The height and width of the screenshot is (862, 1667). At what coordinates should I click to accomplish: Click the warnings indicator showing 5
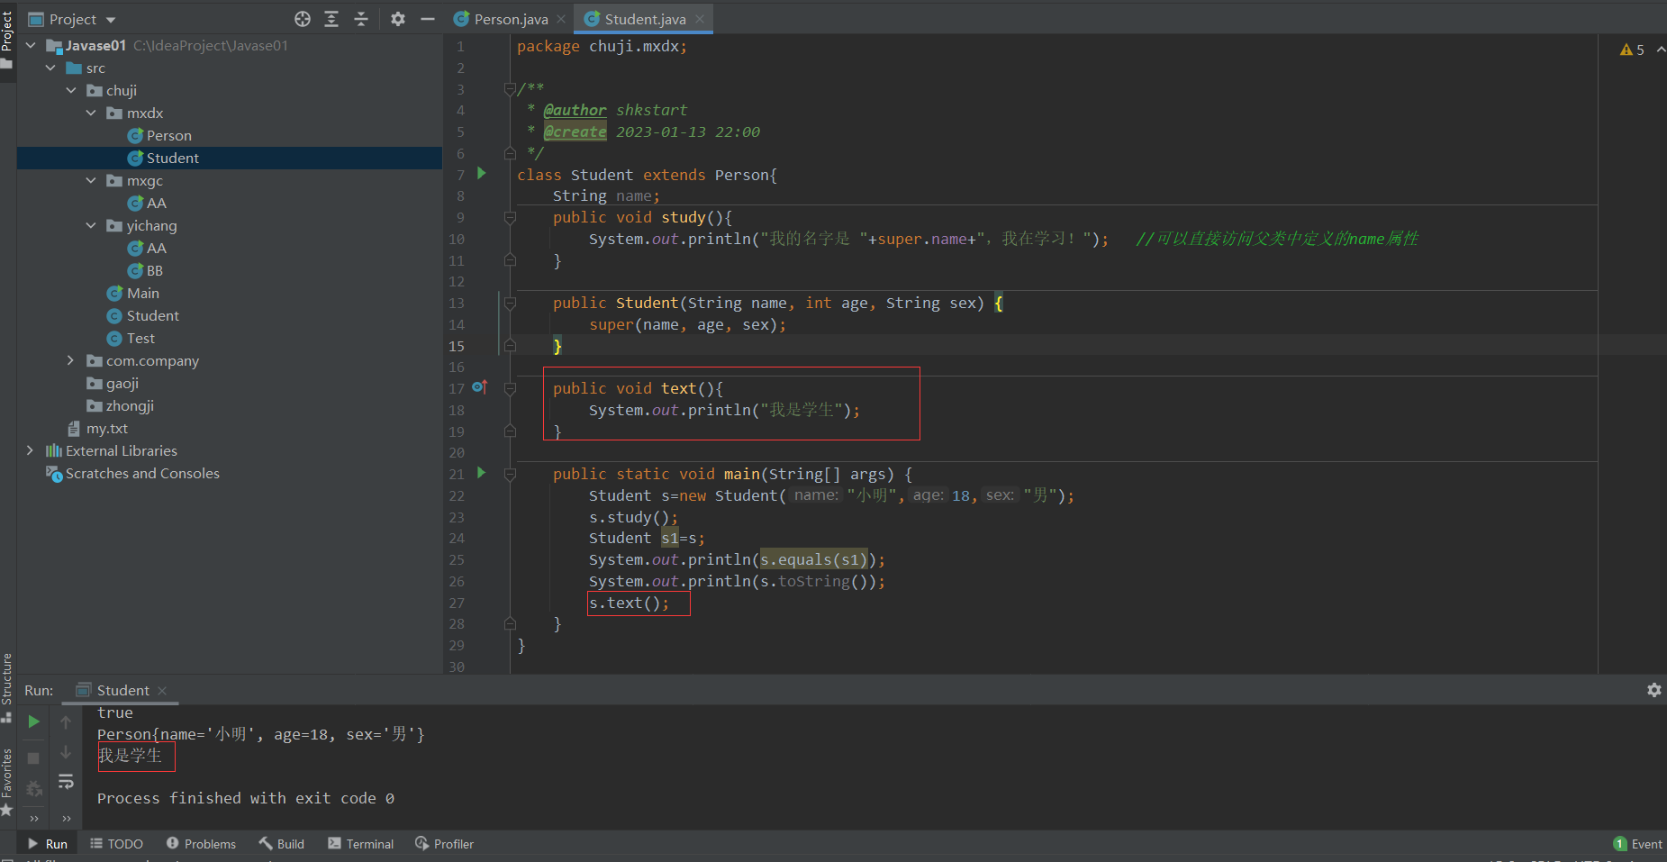click(1632, 50)
